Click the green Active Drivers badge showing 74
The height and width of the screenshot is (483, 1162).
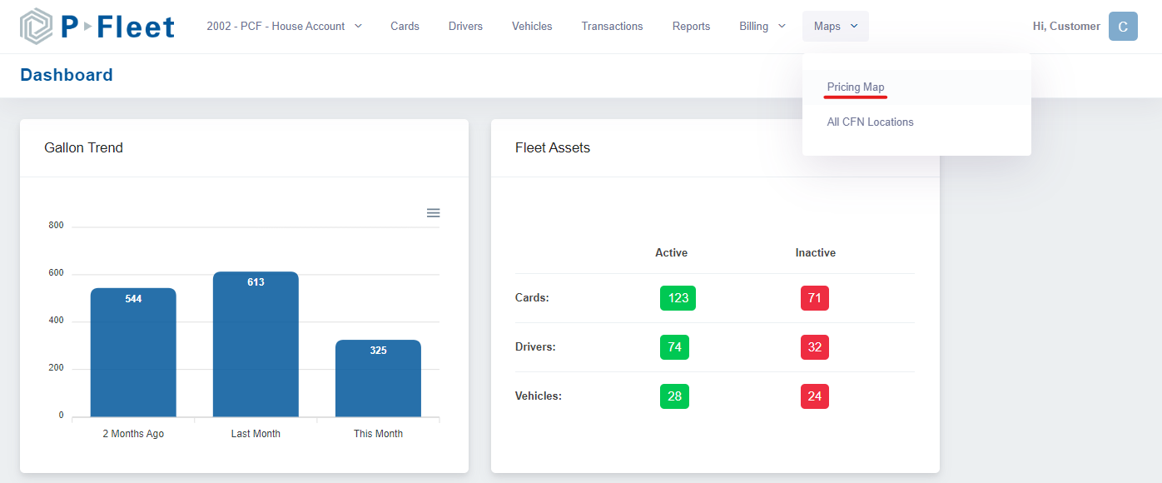[674, 347]
